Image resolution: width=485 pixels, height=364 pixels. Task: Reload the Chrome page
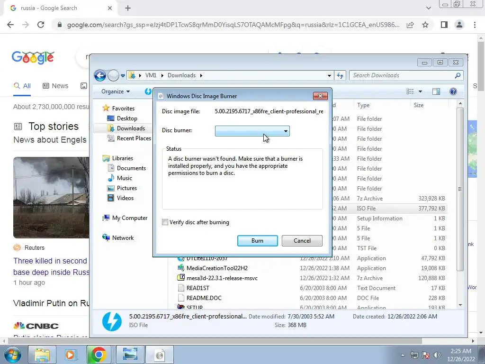[41, 25]
